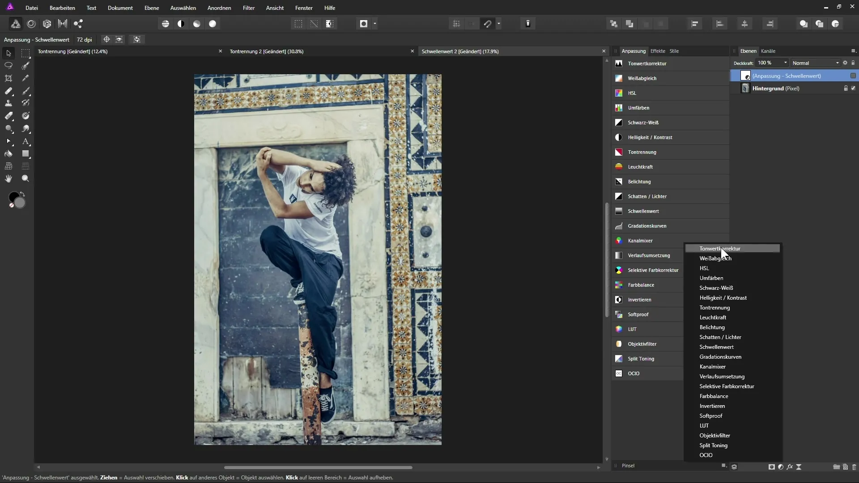
Task: Choose Split Toning in the popup menu
Action: (732, 445)
